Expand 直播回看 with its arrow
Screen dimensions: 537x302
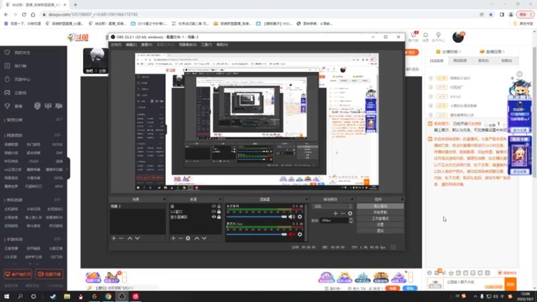pos(504,52)
